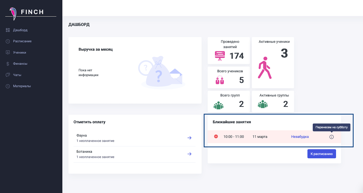Click the money bag illustration
This screenshot has width=363, height=193.
(x=159, y=72)
